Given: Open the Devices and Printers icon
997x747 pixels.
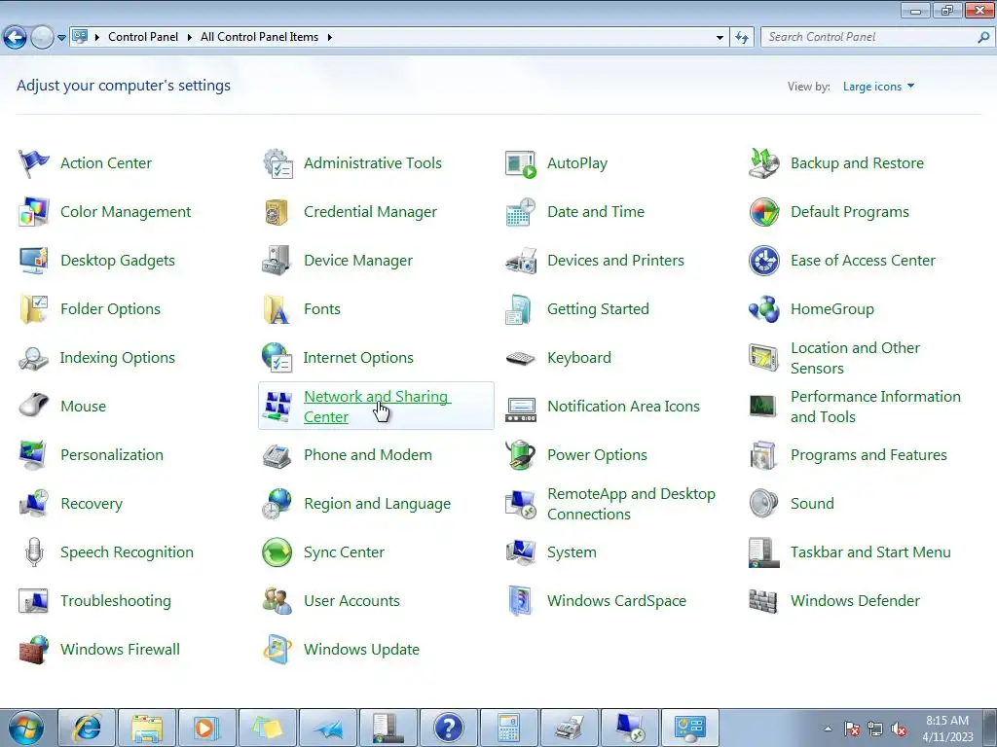Looking at the screenshot, I should point(521,261).
